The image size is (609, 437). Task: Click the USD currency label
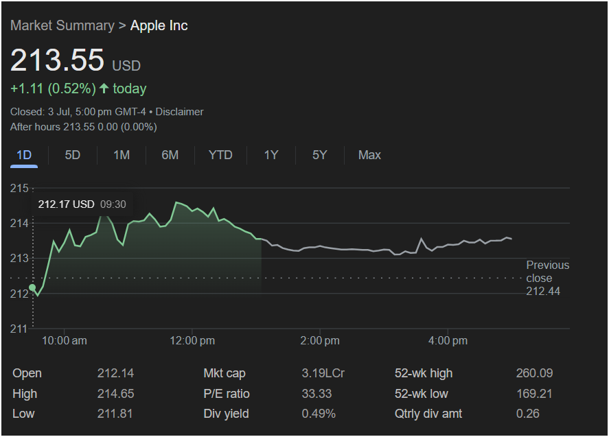click(x=126, y=66)
